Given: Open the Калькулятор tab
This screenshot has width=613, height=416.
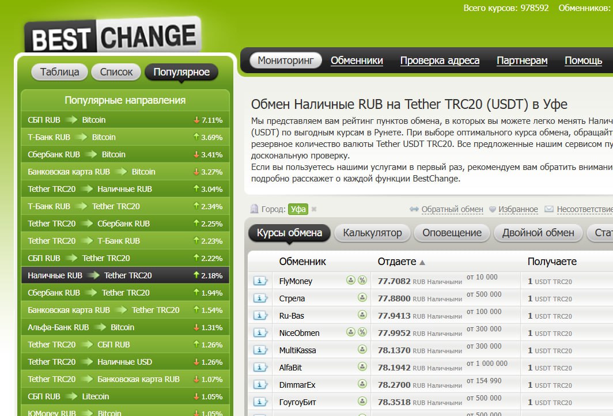Looking at the screenshot, I should pyautogui.click(x=372, y=233).
